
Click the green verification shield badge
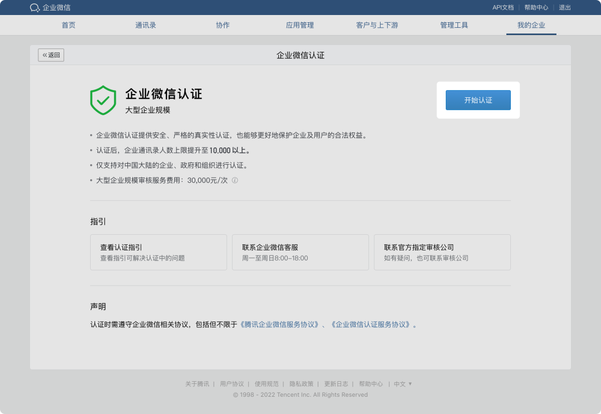(x=103, y=99)
